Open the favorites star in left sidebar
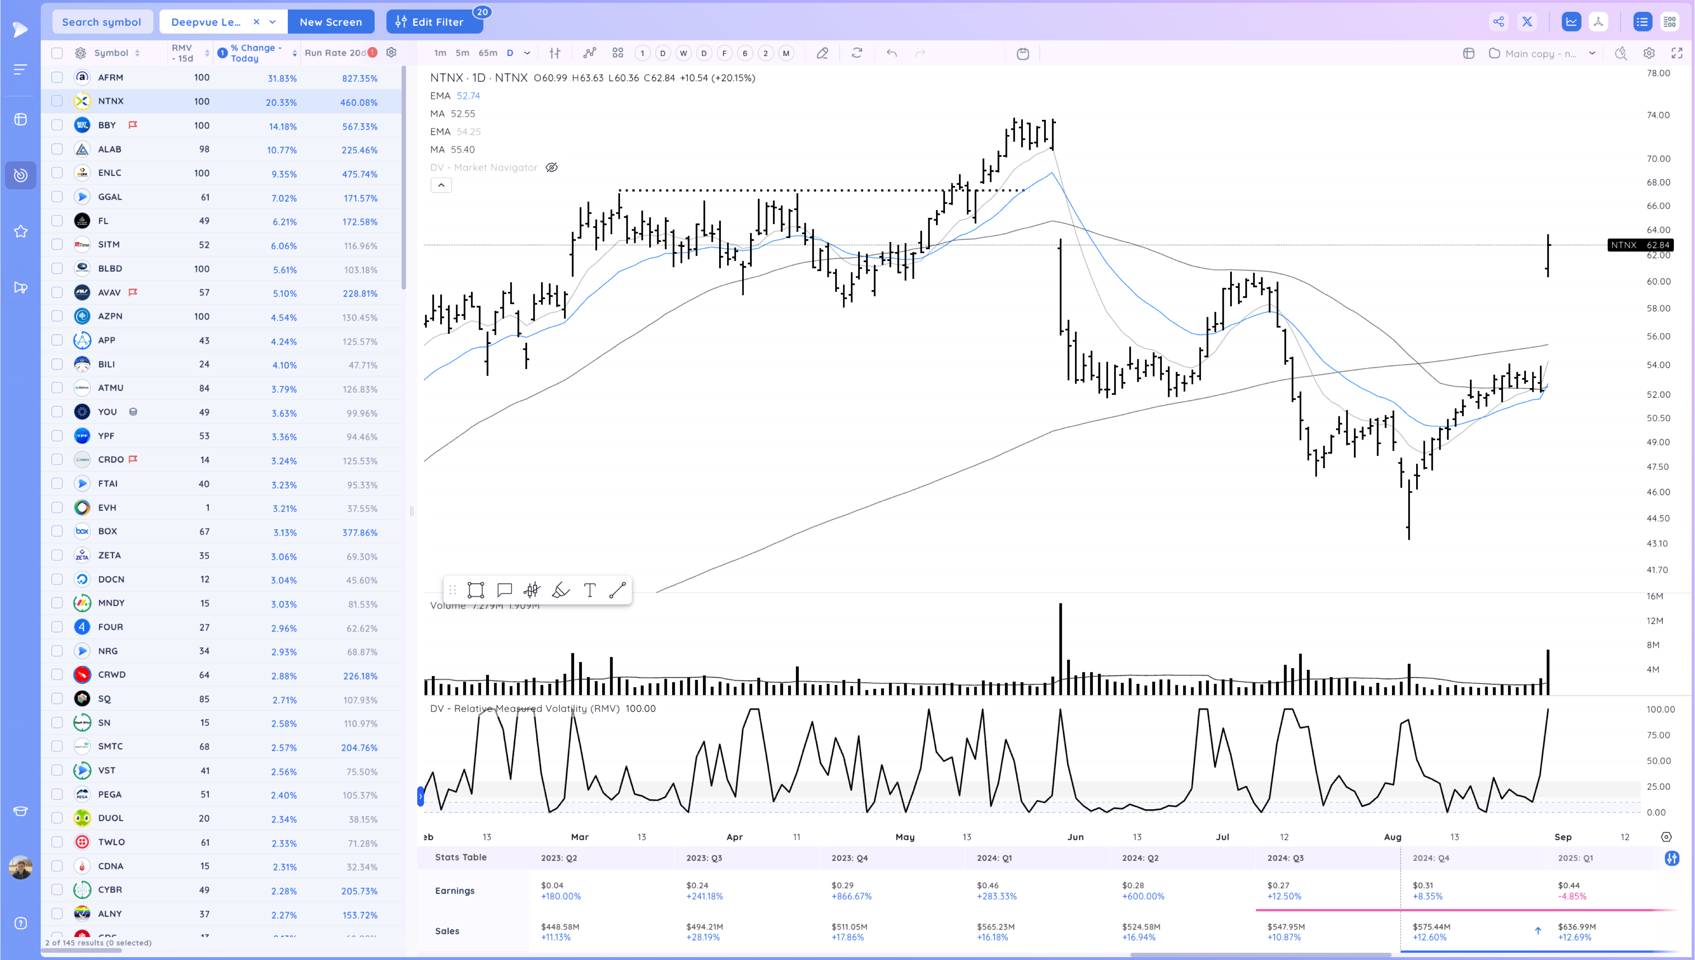Viewport: 1695px width, 960px height. click(x=20, y=231)
